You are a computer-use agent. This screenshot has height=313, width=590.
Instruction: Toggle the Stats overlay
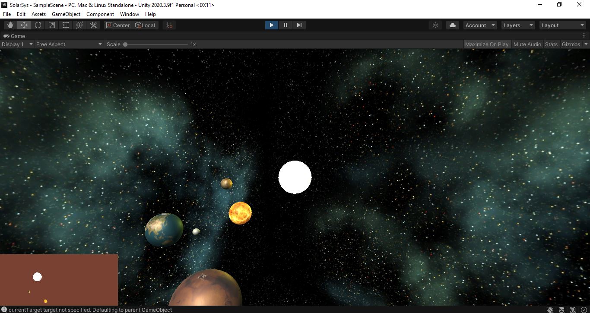tap(551, 44)
